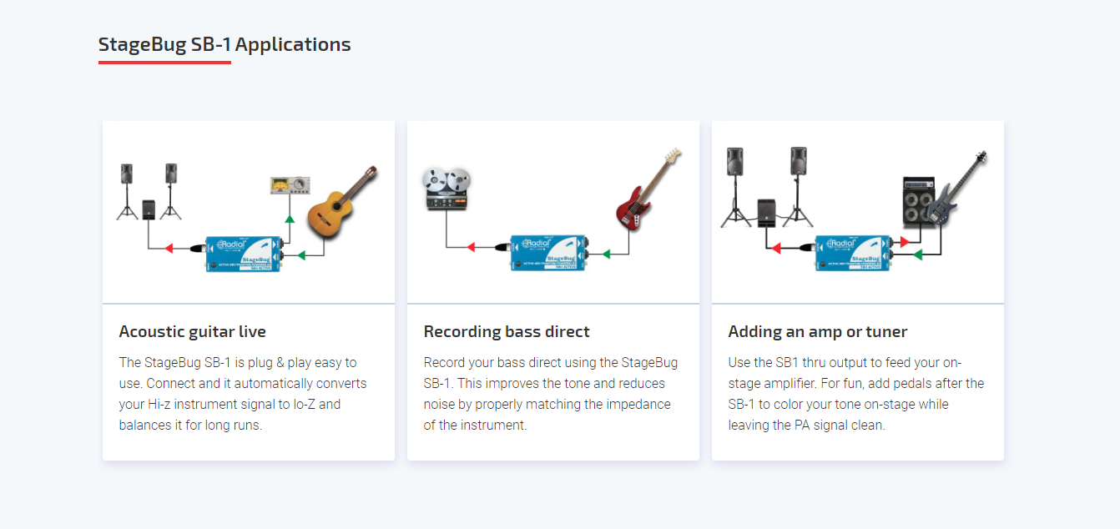Click the Recording bass direct description text
The height and width of the screenshot is (529, 1120).
(x=551, y=394)
